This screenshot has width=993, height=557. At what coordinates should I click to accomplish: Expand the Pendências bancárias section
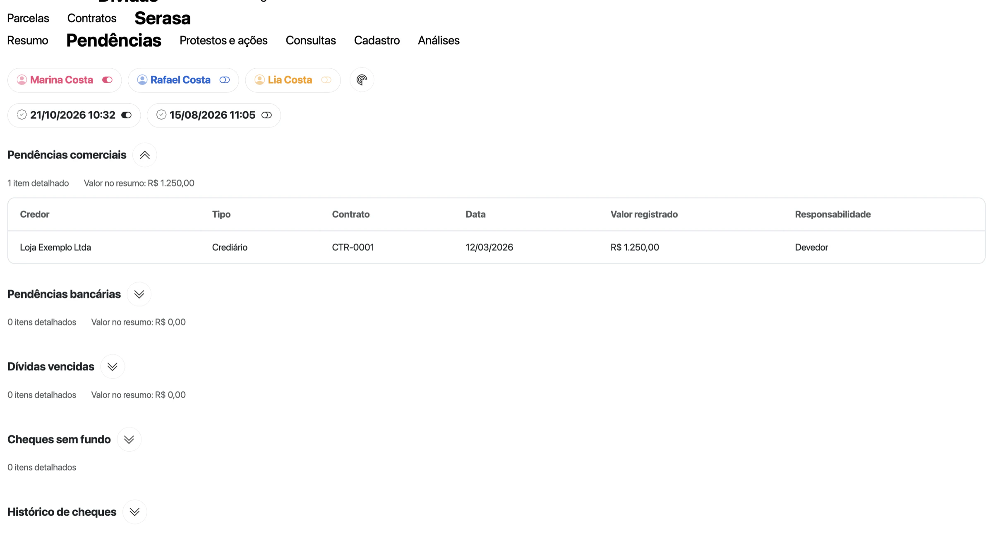(x=139, y=294)
